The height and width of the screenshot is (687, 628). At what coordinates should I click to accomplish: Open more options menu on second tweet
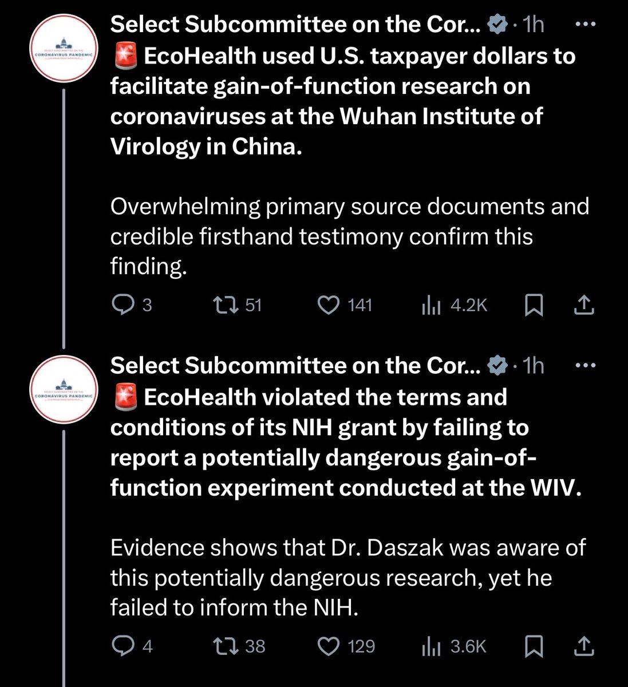coord(585,365)
